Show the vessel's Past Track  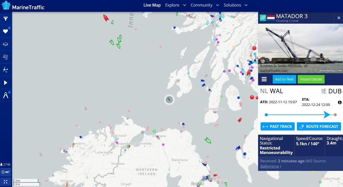point(277,126)
